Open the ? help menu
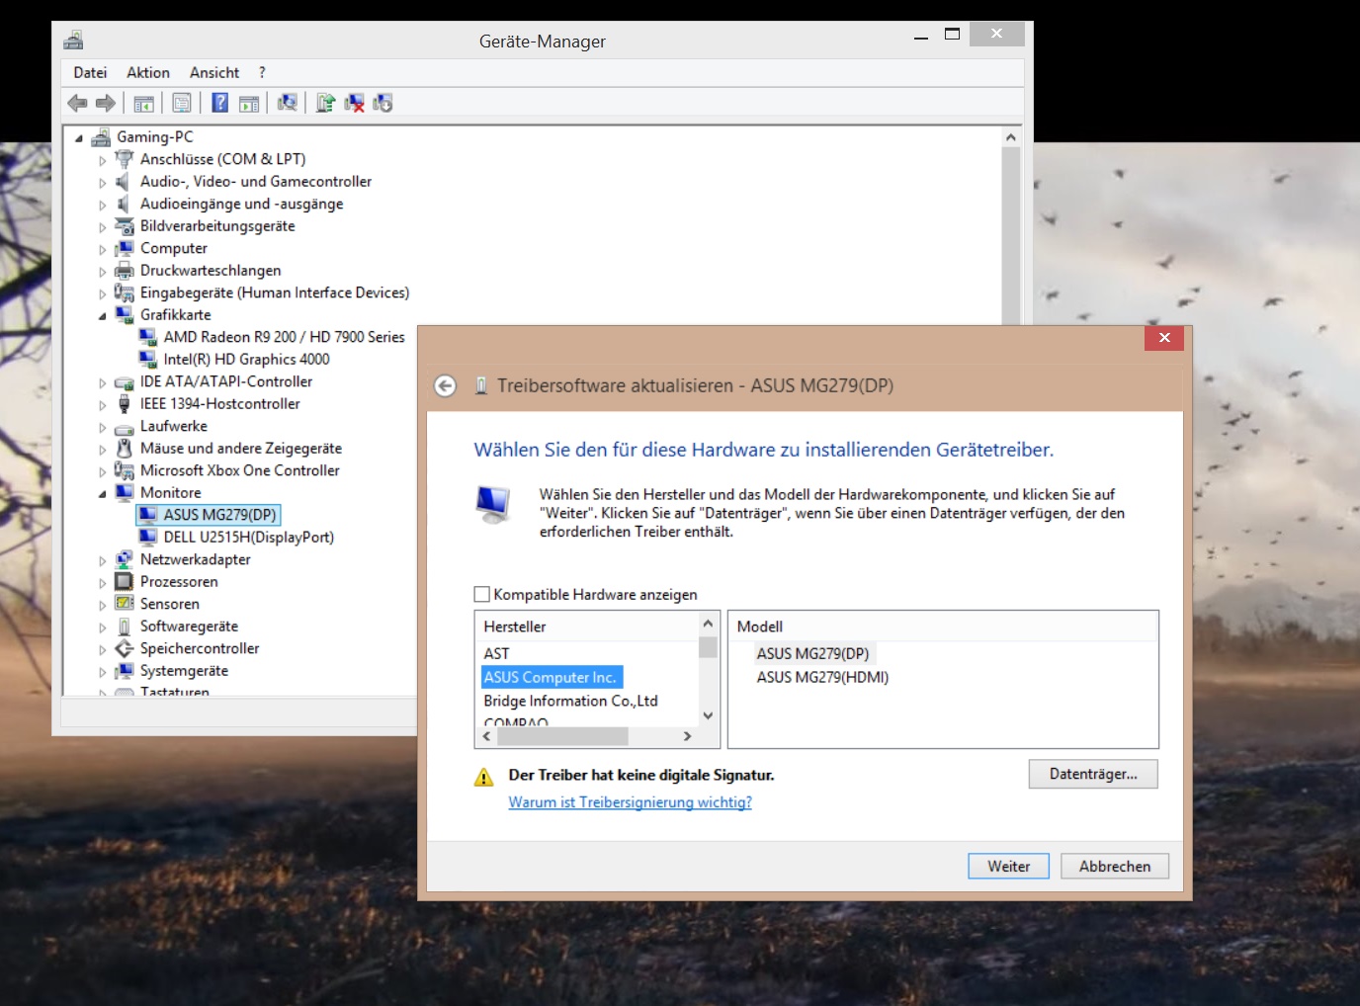Screen dimensions: 1360x1006 (262, 72)
